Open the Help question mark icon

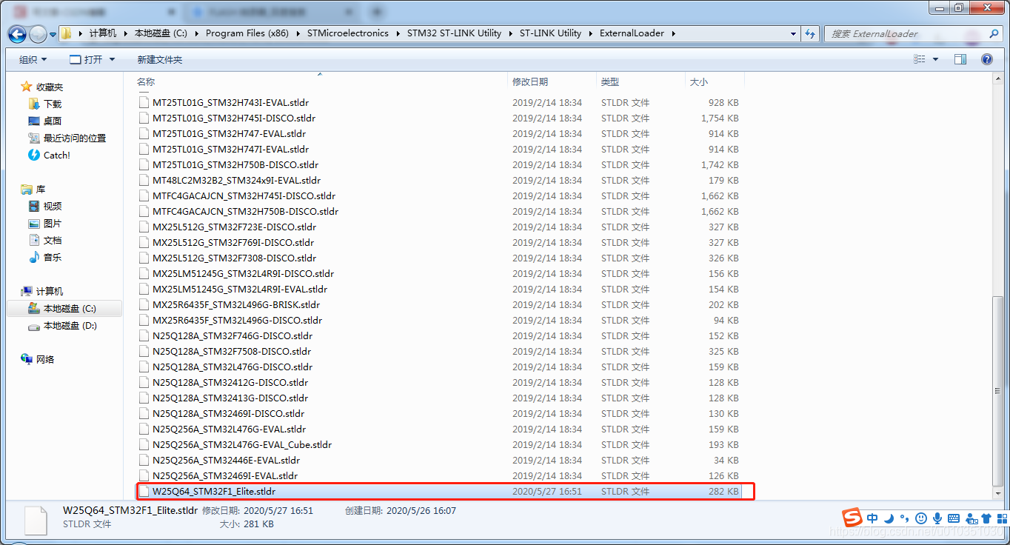(x=986, y=59)
